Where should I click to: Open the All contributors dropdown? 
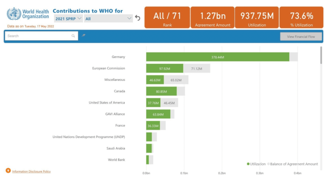(x=108, y=18)
